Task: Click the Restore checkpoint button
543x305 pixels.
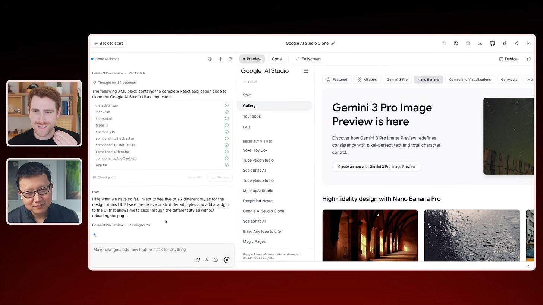Action: tap(220, 177)
